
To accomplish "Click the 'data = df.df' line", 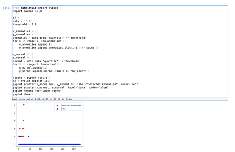I will (x=22, y=21).
